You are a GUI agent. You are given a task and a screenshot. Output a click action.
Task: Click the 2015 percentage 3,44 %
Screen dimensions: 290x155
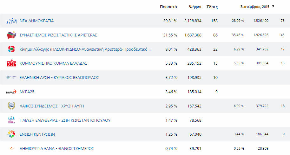coord(239,134)
